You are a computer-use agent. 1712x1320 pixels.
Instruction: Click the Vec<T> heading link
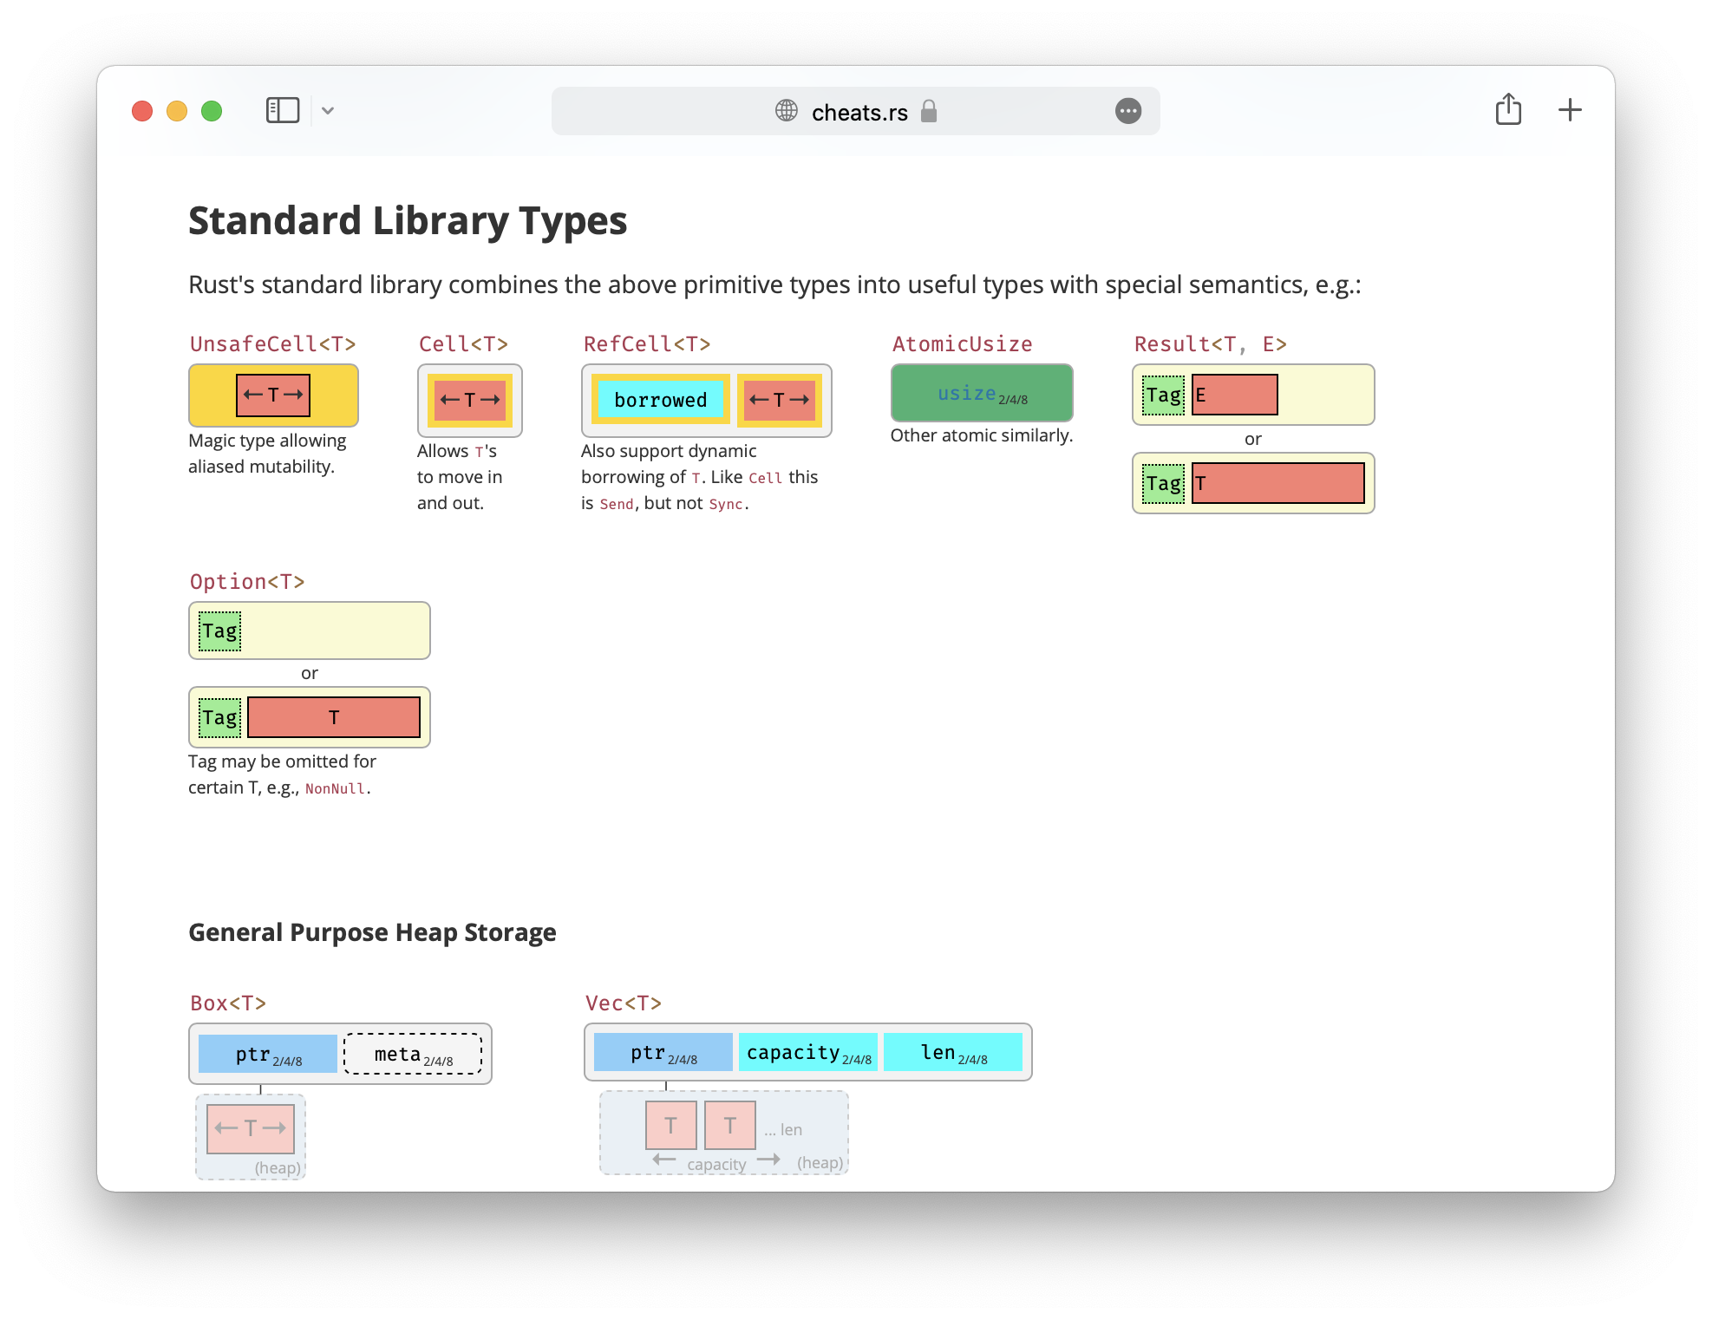click(623, 1003)
